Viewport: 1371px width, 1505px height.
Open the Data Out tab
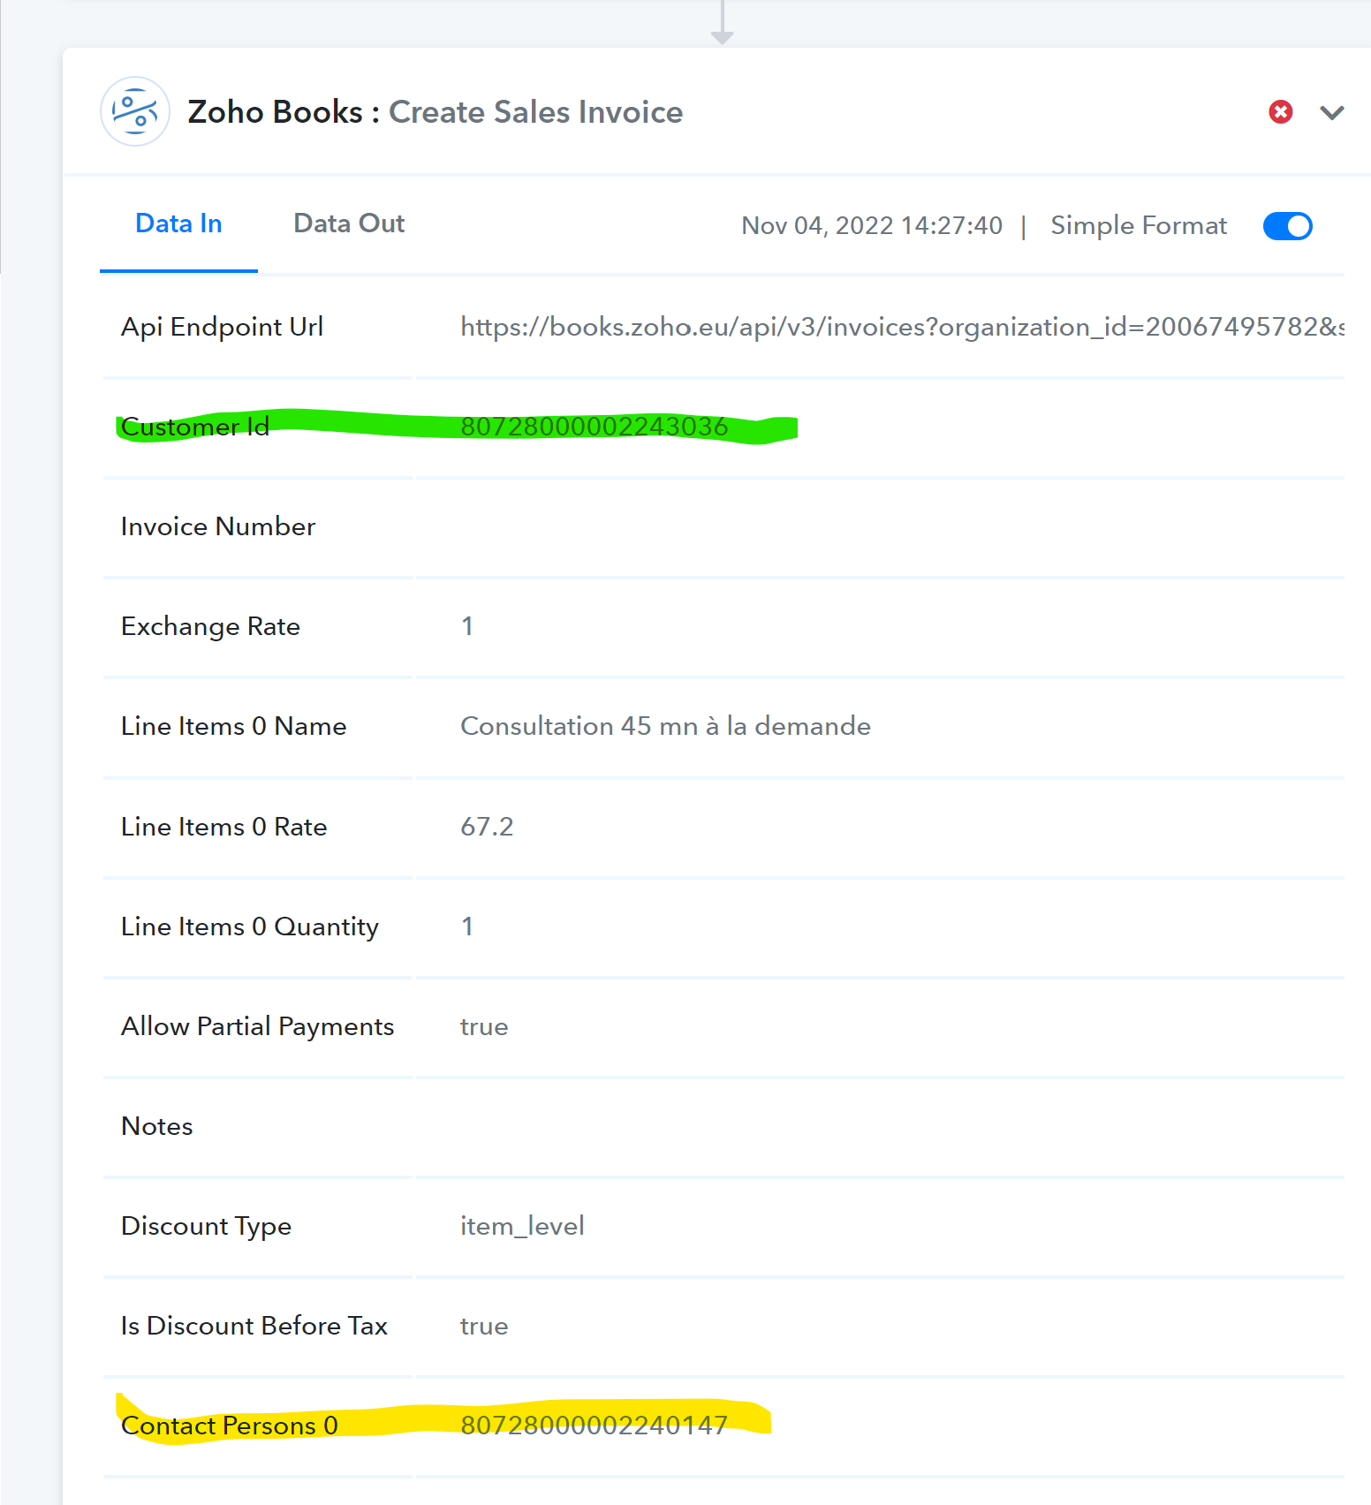click(349, 224)
